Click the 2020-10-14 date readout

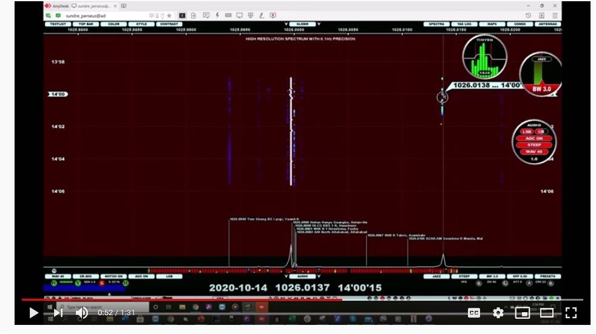point(239,288)
